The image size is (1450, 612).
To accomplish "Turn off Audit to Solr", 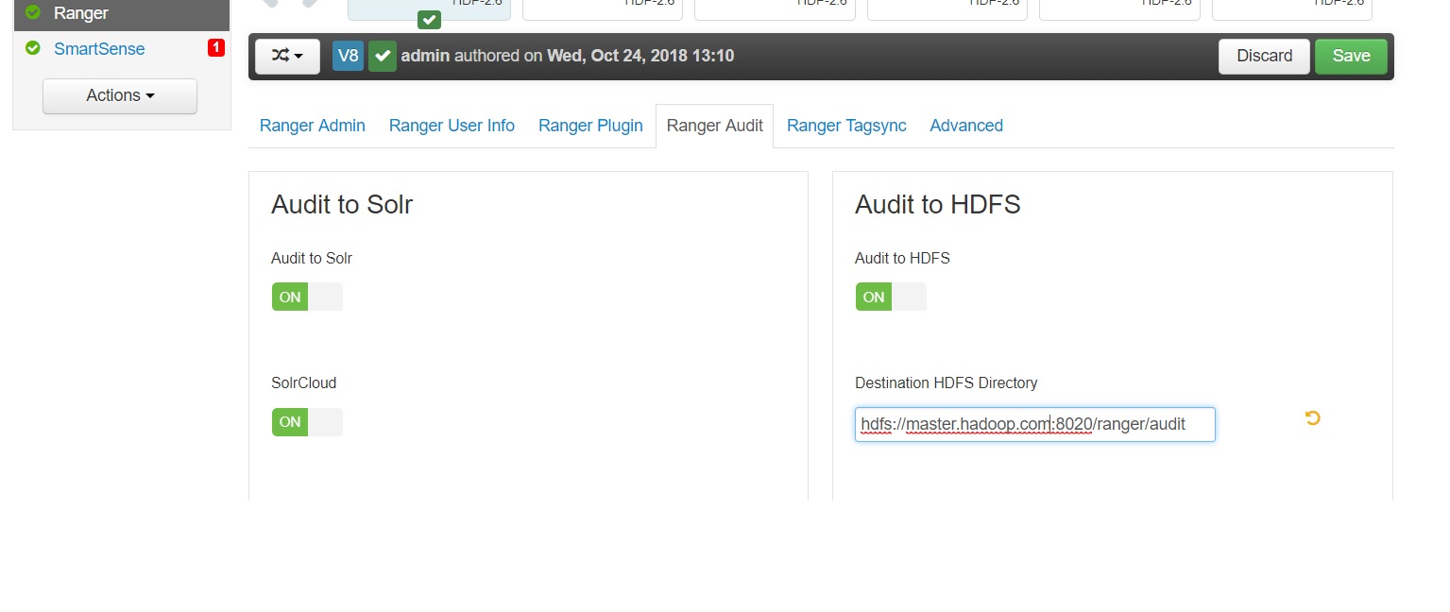I will [306, 297].
